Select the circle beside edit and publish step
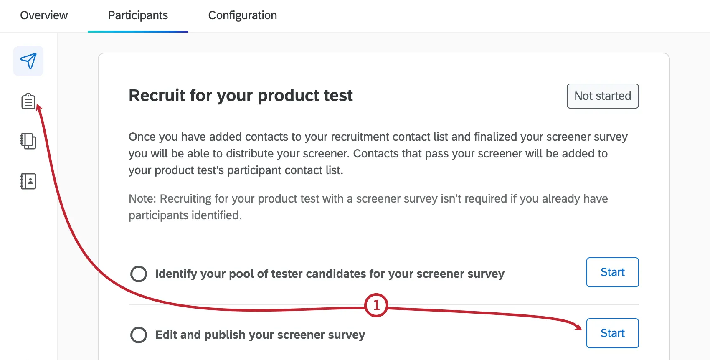Viewport: 710px width, 360px height. pos(138,335)
